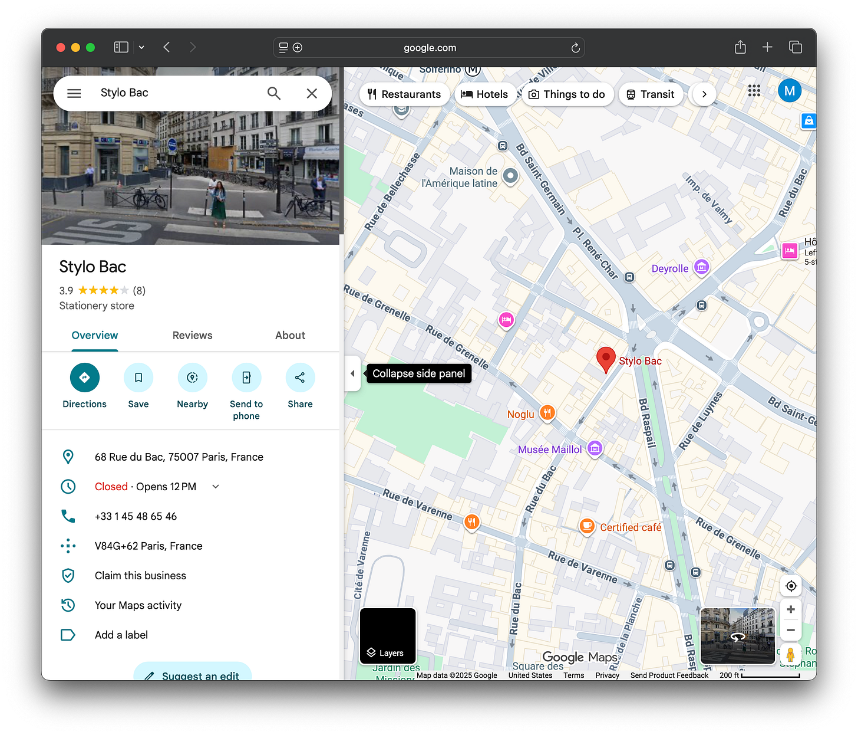Viewport: 858px width, 735px height.
Task: Switch to the Overview tab
Action: [95, 336]
